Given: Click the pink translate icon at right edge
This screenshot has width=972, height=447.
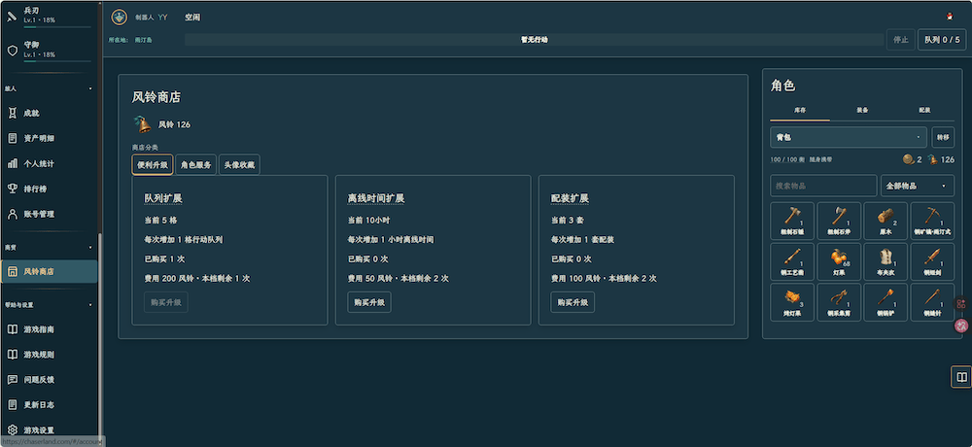Looking at the screenshot, I should click(x=961, y=325).
